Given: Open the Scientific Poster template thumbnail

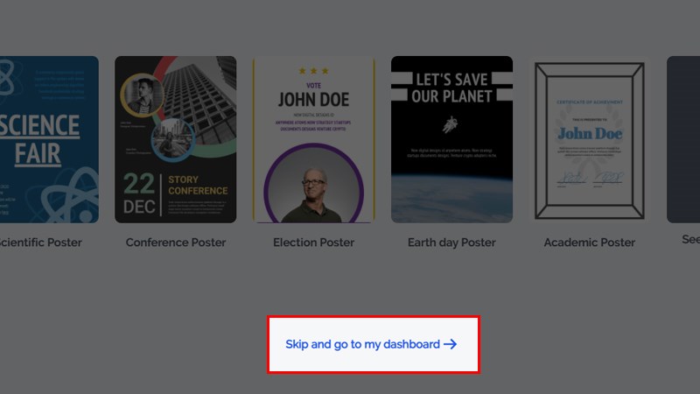Looking at the screenshot, I should pos(48,140).
